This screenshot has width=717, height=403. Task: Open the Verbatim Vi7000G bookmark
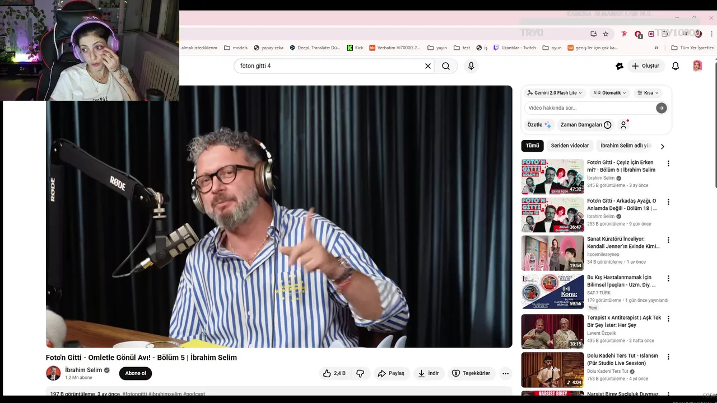(x=394, y=48)
